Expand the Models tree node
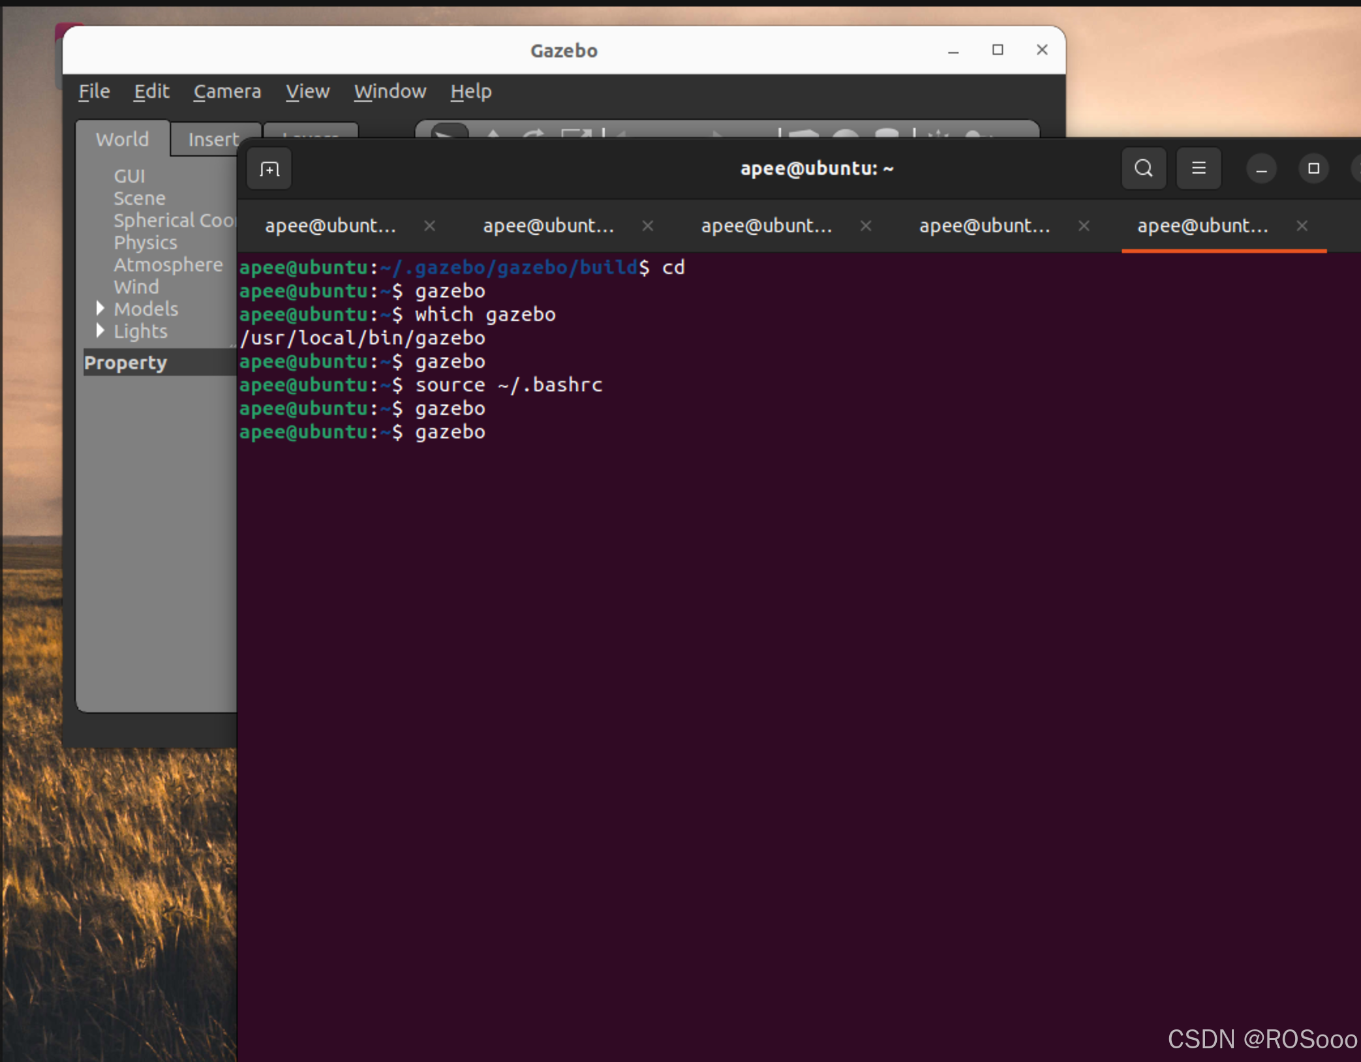Viewport: 1361px width, 1062px height. [100, 308]
